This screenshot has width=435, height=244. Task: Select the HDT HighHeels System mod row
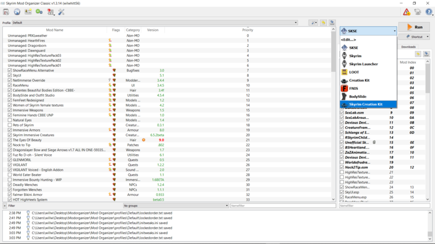click(168, 199)
